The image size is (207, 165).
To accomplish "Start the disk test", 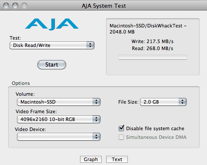I will [52, 64].
